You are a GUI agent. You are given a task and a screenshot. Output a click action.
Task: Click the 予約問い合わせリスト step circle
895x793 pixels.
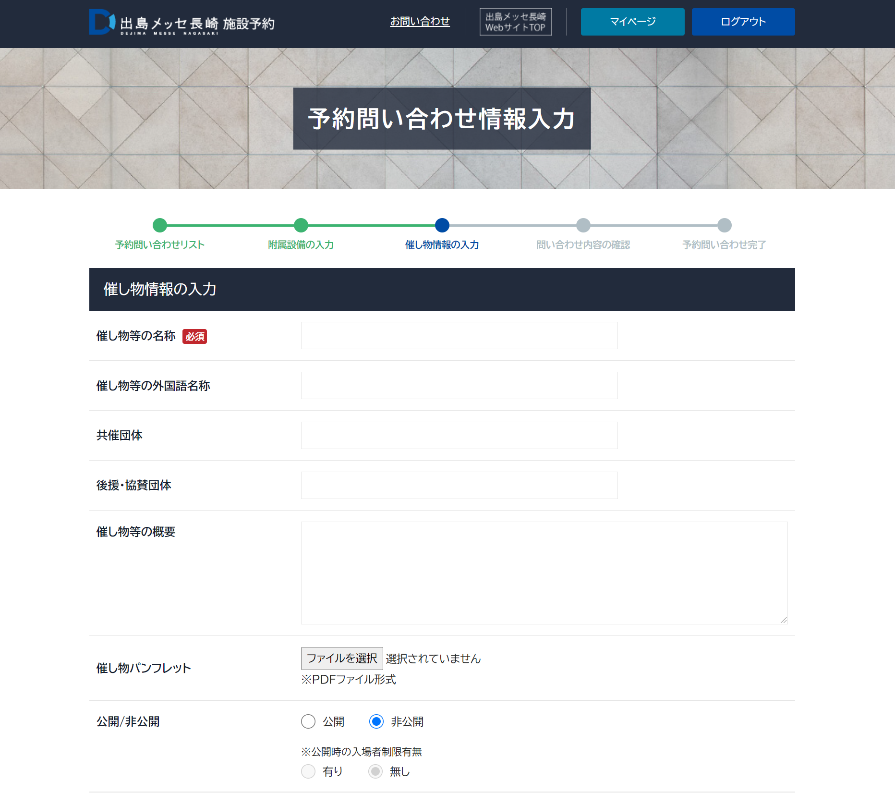click(160, 225)
